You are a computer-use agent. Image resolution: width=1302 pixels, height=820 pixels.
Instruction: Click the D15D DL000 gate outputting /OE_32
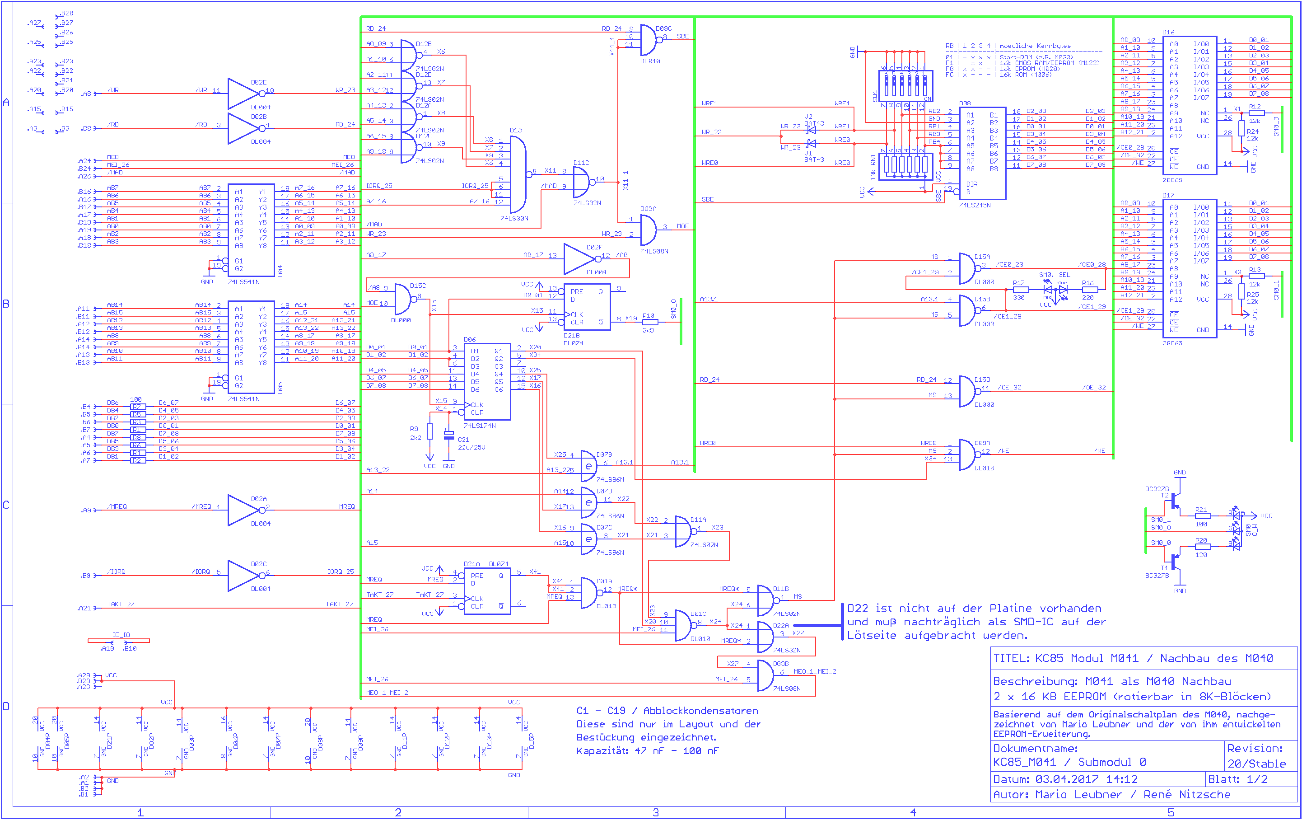(970, 391)
